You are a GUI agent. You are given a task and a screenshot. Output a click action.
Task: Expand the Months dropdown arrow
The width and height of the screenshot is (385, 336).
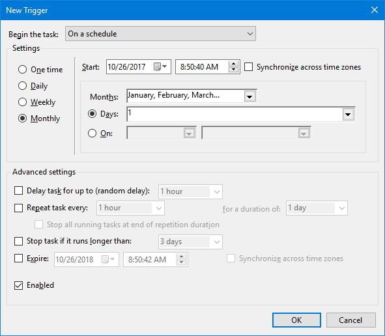click(x=250, y=96)
